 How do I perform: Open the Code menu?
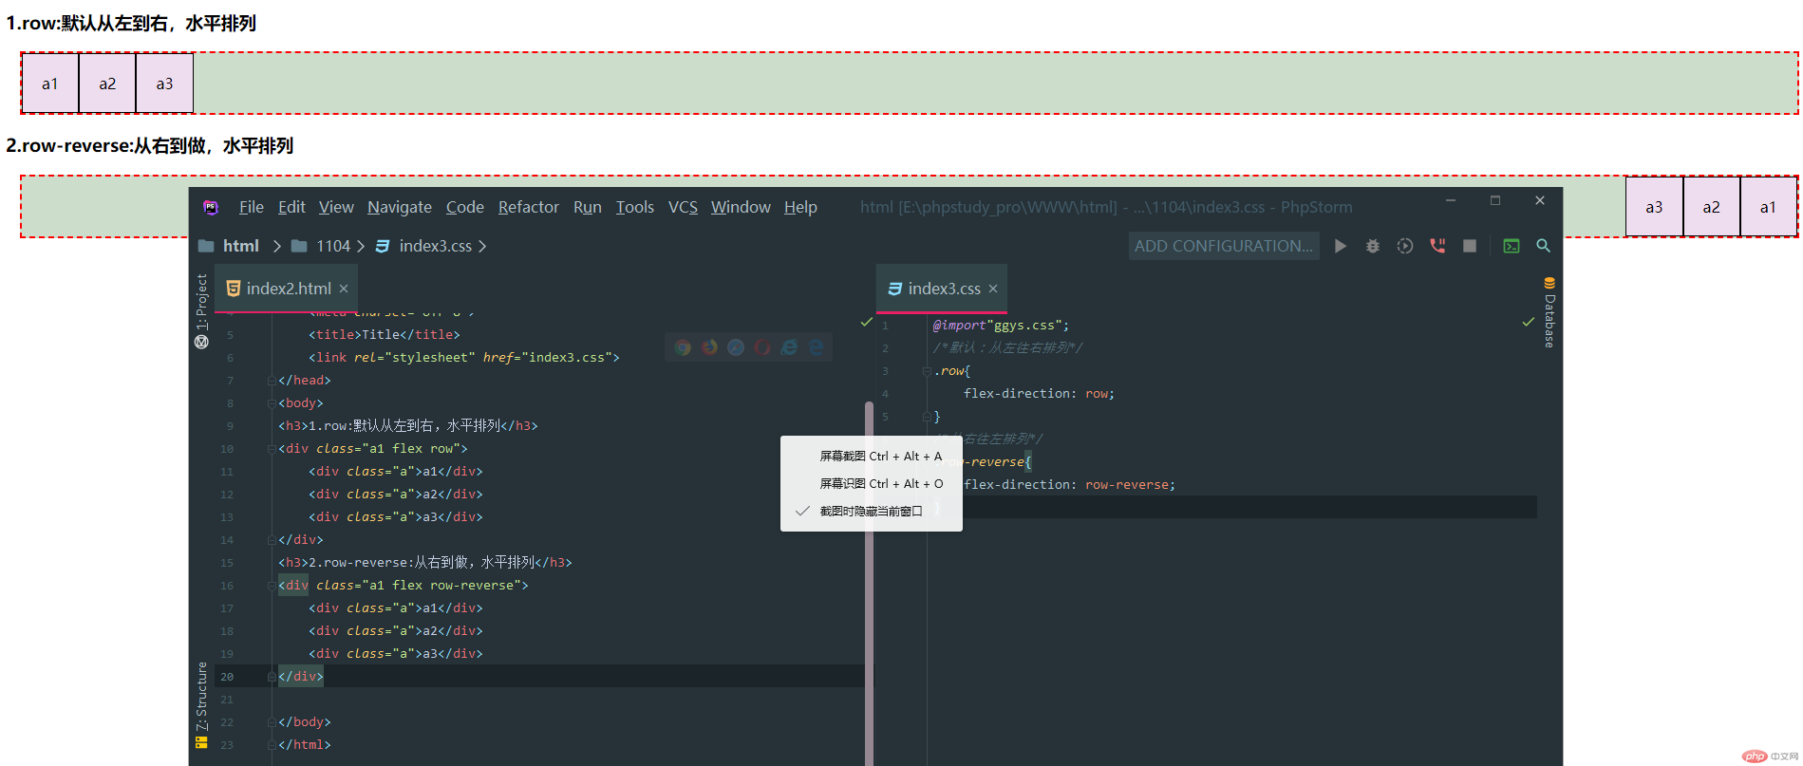(465, 207)
